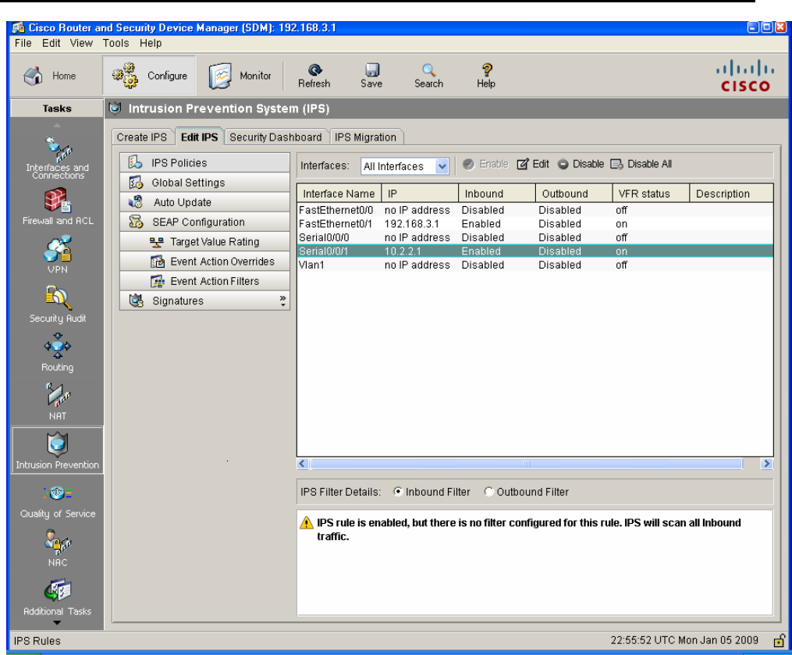
Task: Select IPS Policies in the tree
Action: [204, 162]
